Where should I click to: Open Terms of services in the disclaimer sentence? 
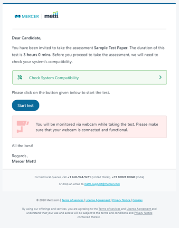coord(109,209)
